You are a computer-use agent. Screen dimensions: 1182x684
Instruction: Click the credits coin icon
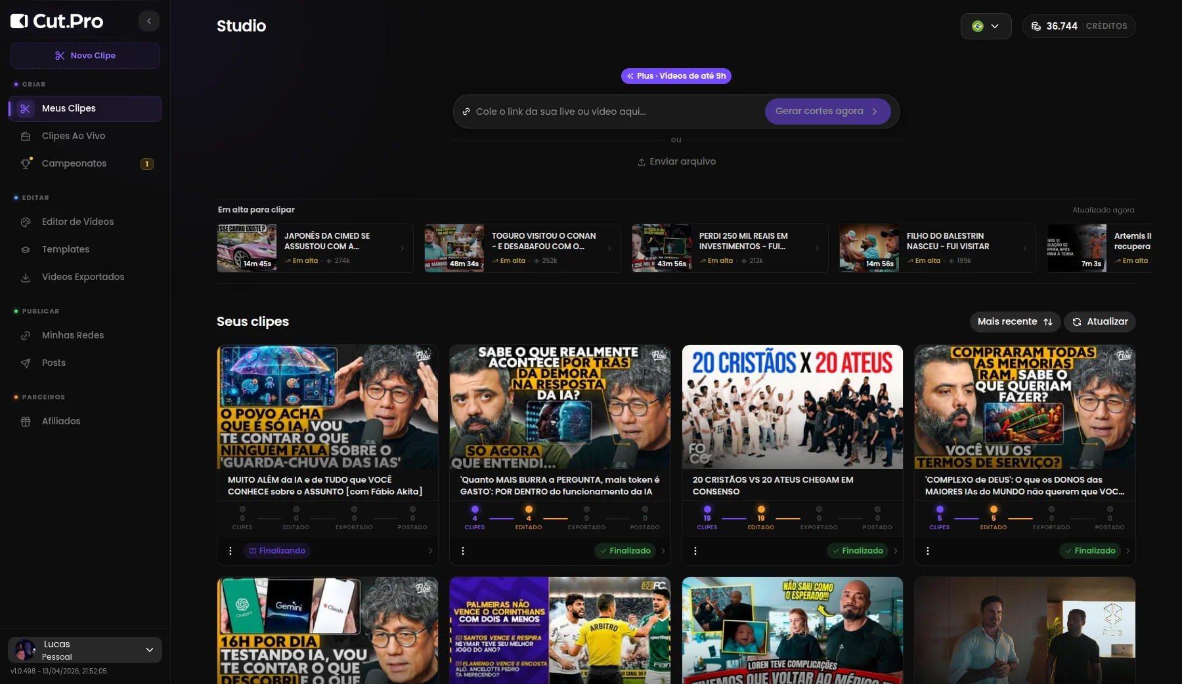[1036, 26]
